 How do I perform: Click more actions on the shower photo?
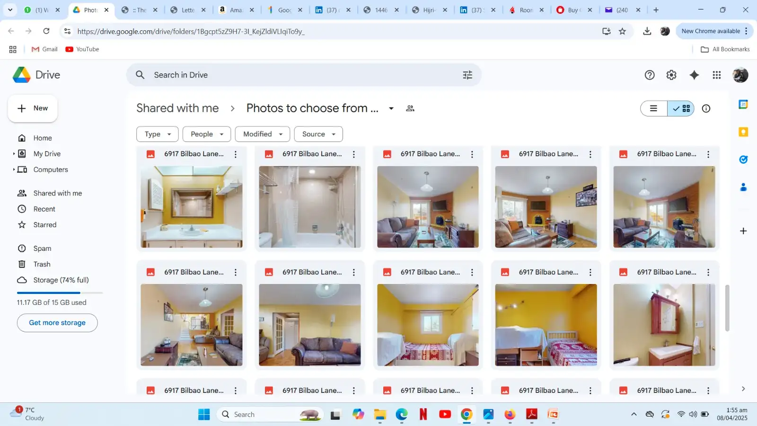pos(354,154)
